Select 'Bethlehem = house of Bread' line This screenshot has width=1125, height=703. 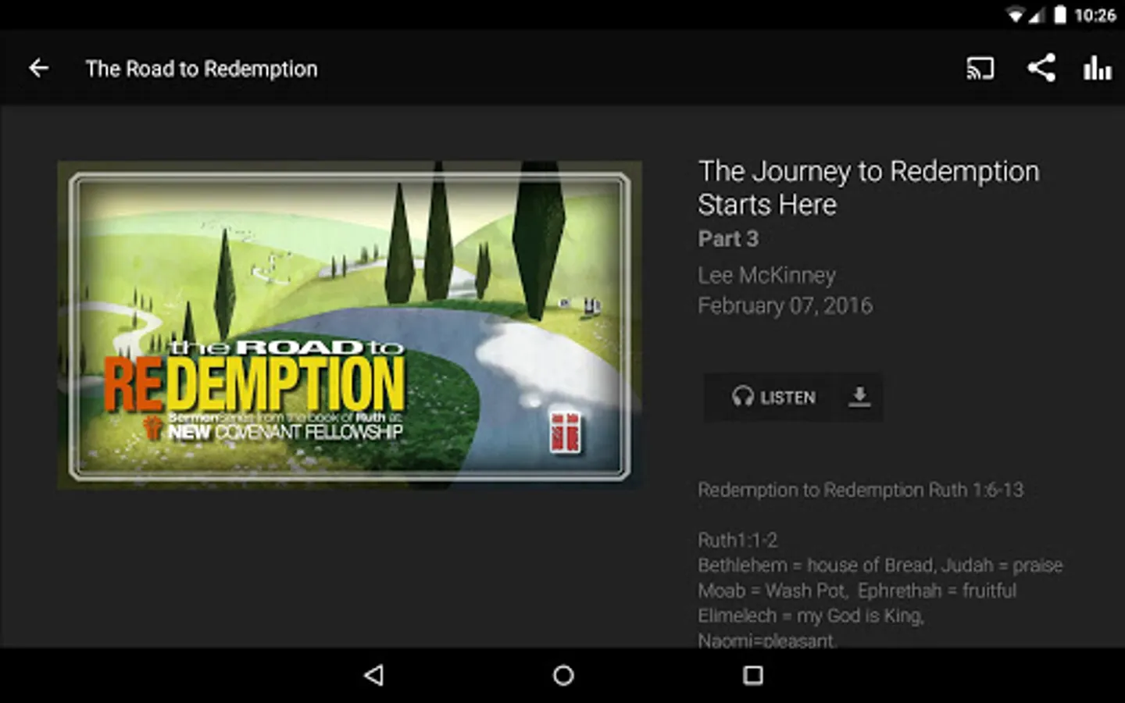point(880,565)
